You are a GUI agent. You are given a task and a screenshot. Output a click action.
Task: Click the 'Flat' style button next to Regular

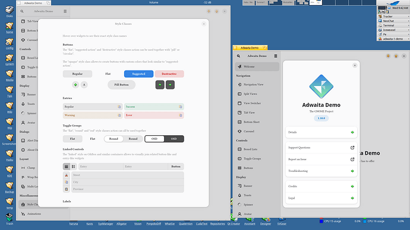point(108,74)
